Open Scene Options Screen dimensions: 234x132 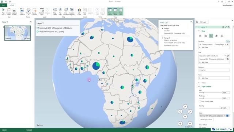pos(34,11)
